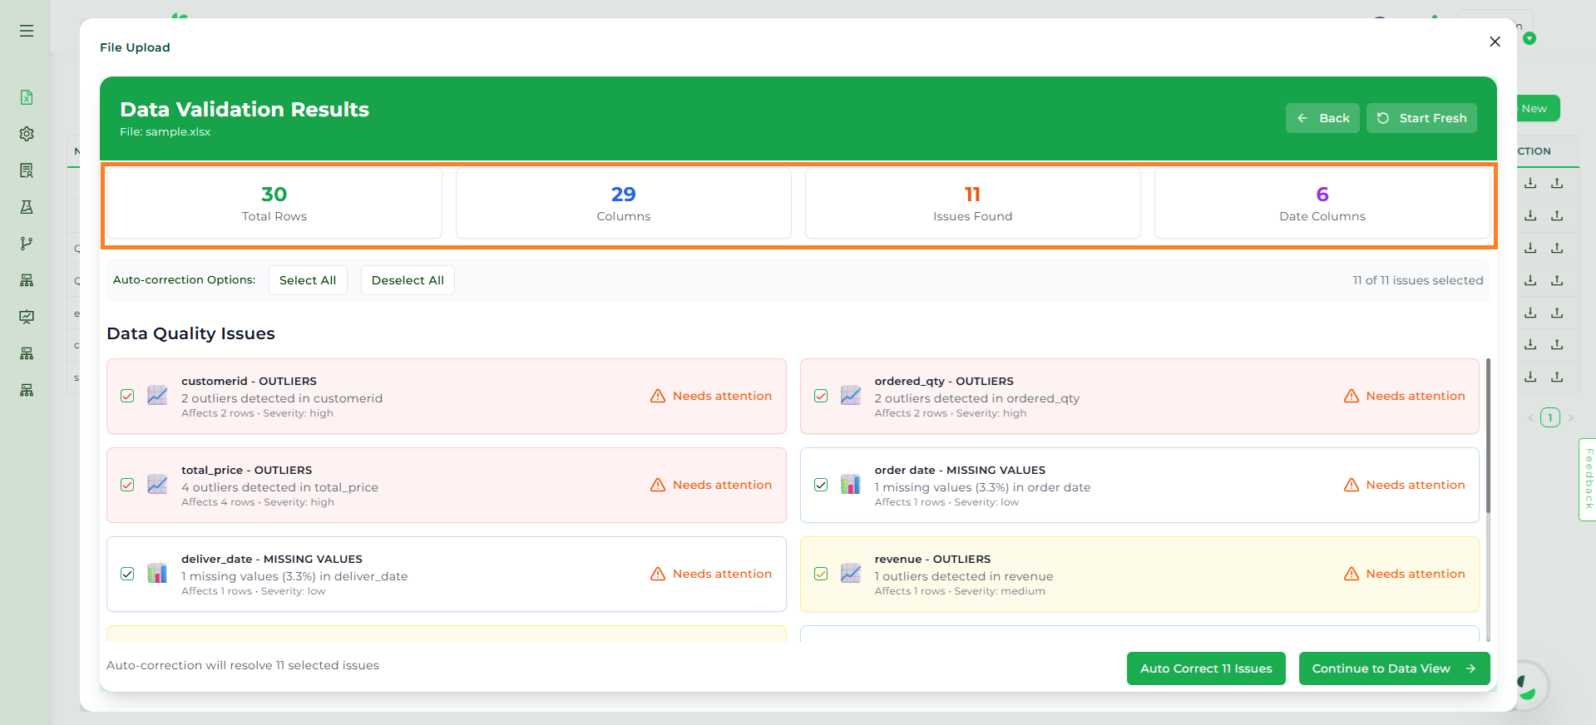Click the Issues Found summary card
The image size is (1596, 725).
coord(972,204)
